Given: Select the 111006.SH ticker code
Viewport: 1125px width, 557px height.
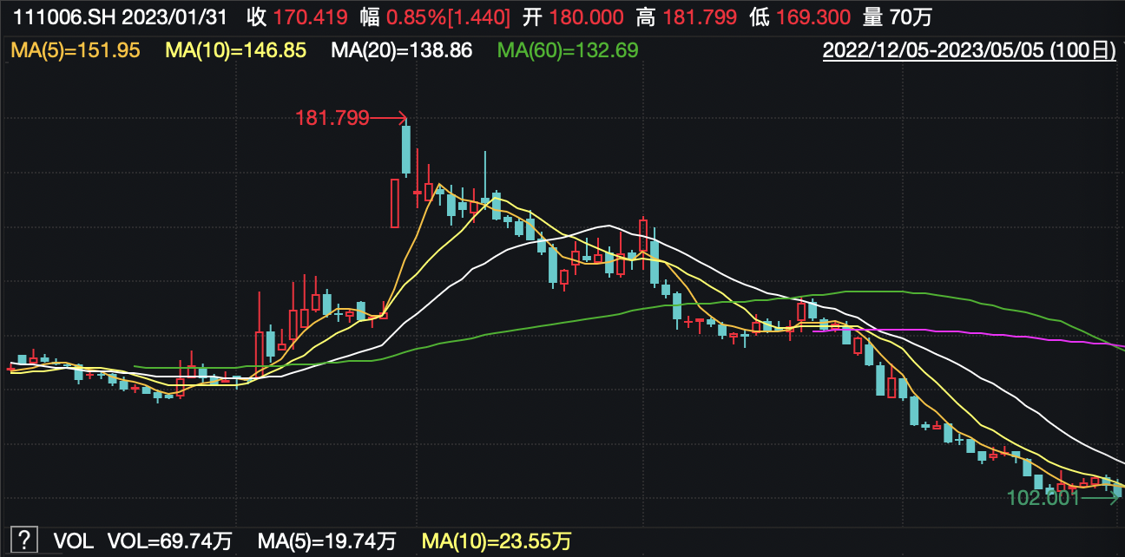Looking at the screenshot, I should click(62, 16).
